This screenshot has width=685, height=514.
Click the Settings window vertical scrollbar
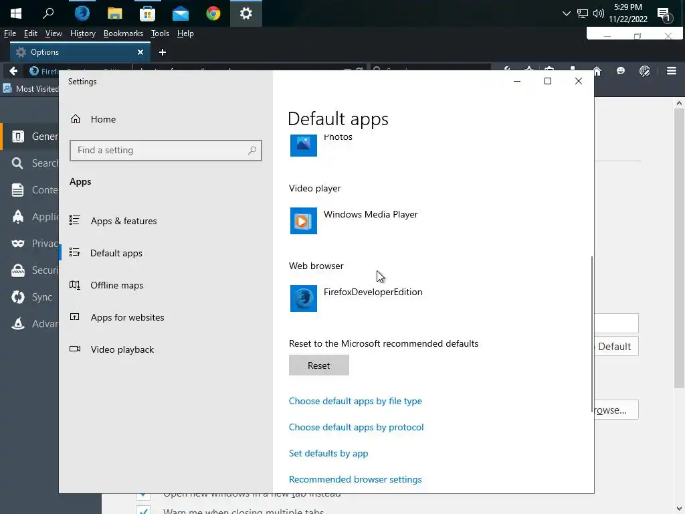pyautogui.click(x=592, y=335)
